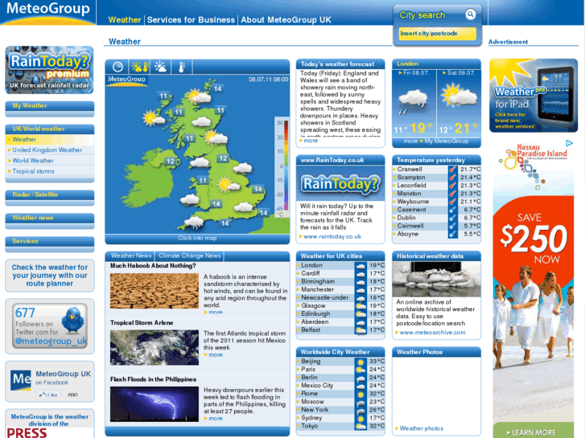Open the route planner promo box
Screen dimensions: 585x438
50,276
